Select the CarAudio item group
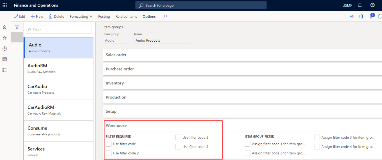The height and width of the screenshot is (160, 382). (59, 89)
